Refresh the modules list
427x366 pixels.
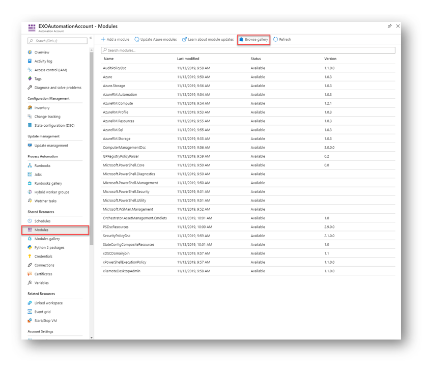(x=282, y=39)
